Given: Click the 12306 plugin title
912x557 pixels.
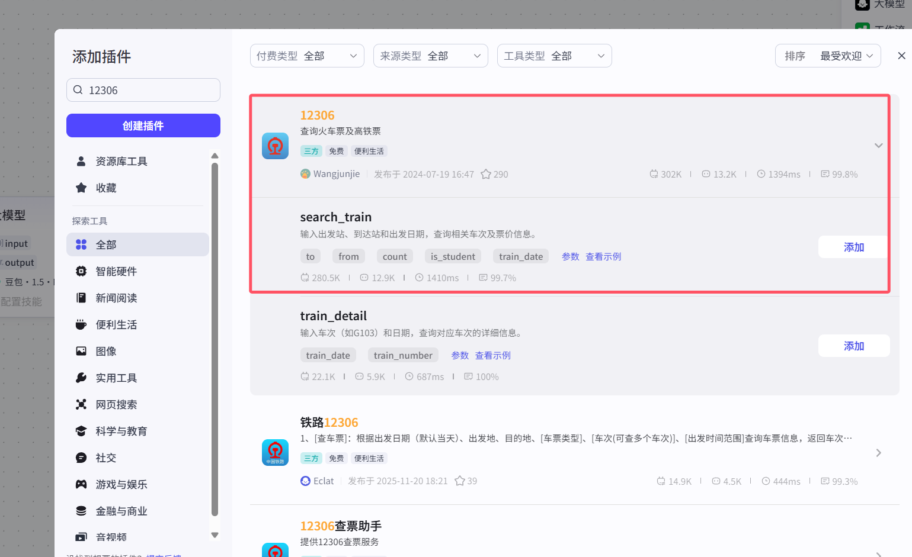Looking at the screenshot, I should point(317,115).
